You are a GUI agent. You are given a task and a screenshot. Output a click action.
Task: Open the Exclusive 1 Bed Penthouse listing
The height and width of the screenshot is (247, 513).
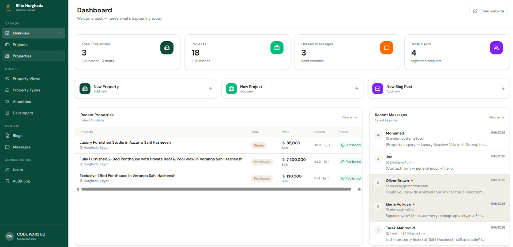(x=127, y=176)
